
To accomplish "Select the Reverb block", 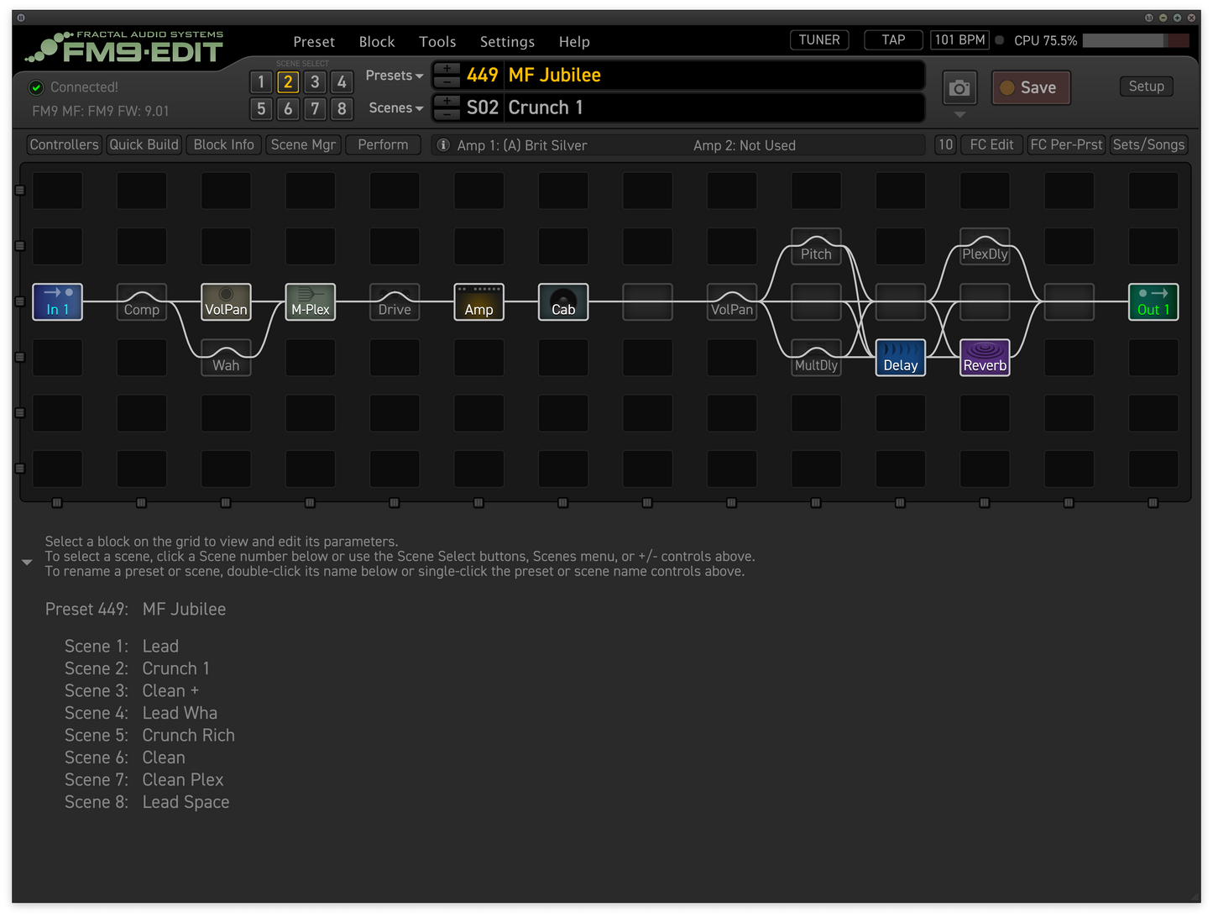I will [x=985, y=358].
